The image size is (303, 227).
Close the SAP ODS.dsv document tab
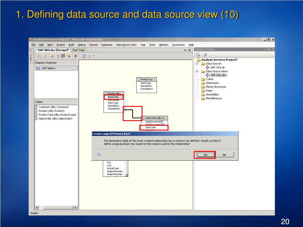point(190,50)
